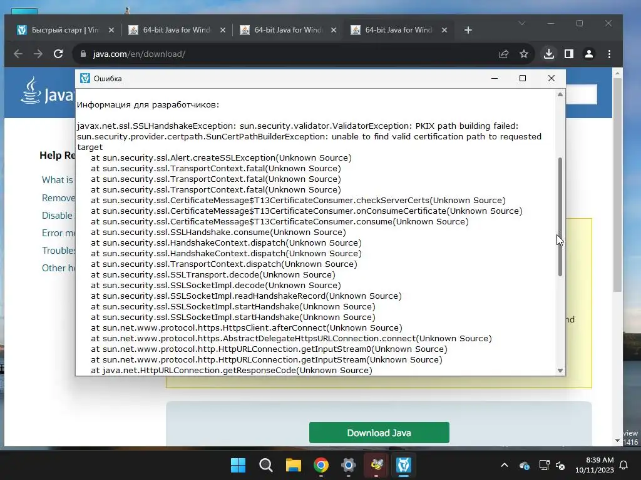Open tab search chevron in Chrome title bar
Screen dimensions: 641x480
[521, 23]
